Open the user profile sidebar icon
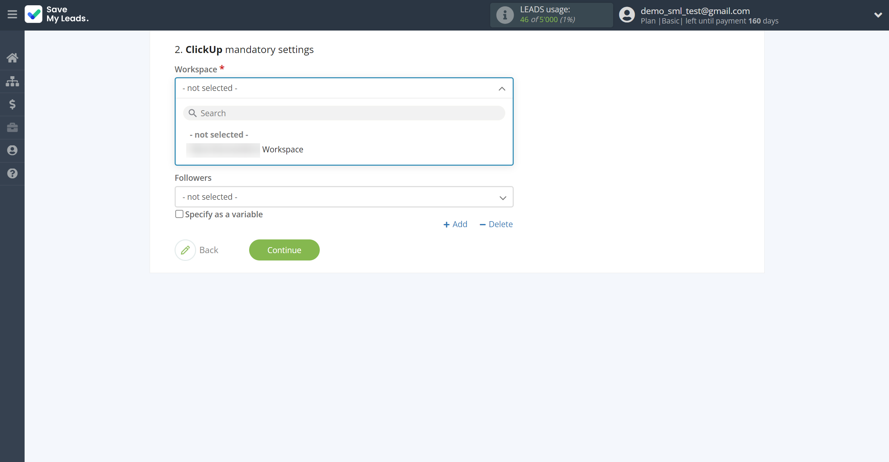Viewport: 889px width, 462px height. point(12,150)
